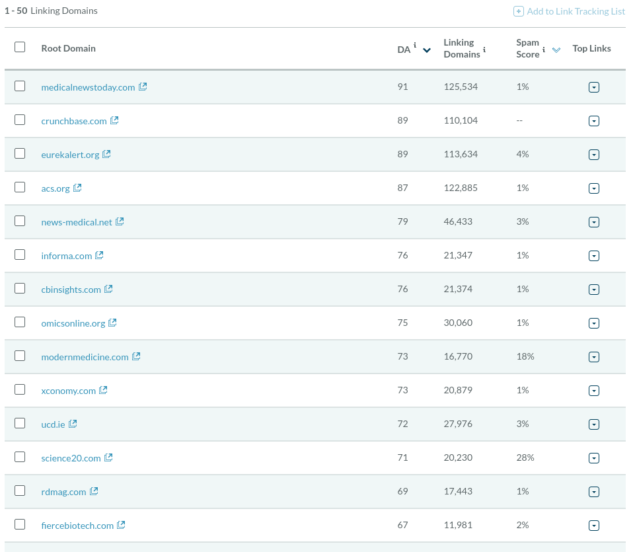
Task: Open external link icon beside informa.com
Action: (99, 255)
